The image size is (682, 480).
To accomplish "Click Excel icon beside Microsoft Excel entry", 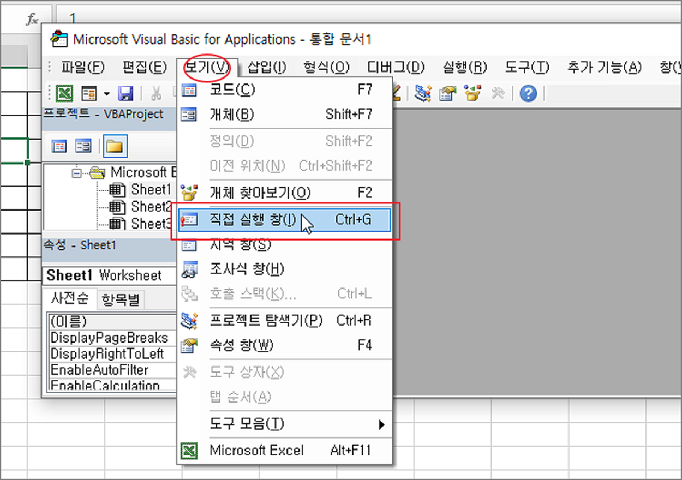I will pos(189,451).
